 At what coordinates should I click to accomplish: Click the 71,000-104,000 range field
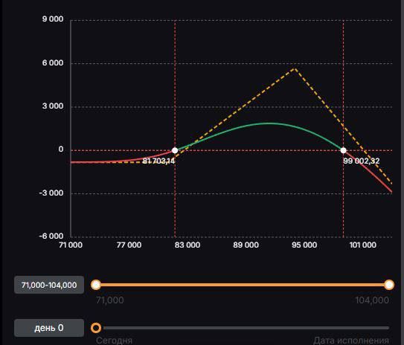49,285
